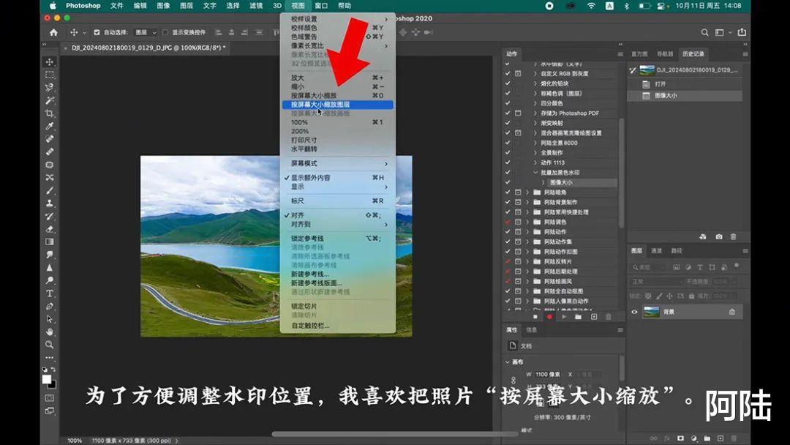Select the Zoom tool in the toolbar
Screen dimensions: 790x445
point(50,345)
